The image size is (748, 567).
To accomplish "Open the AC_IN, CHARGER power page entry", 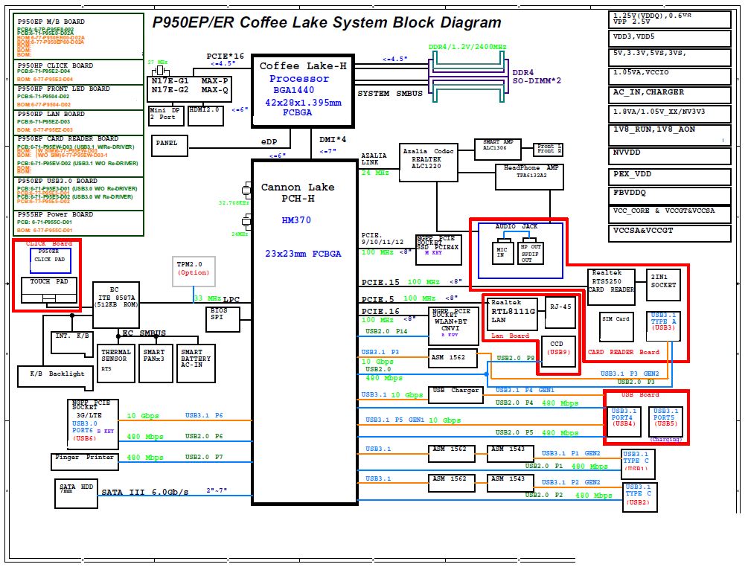I will point(669,95).
